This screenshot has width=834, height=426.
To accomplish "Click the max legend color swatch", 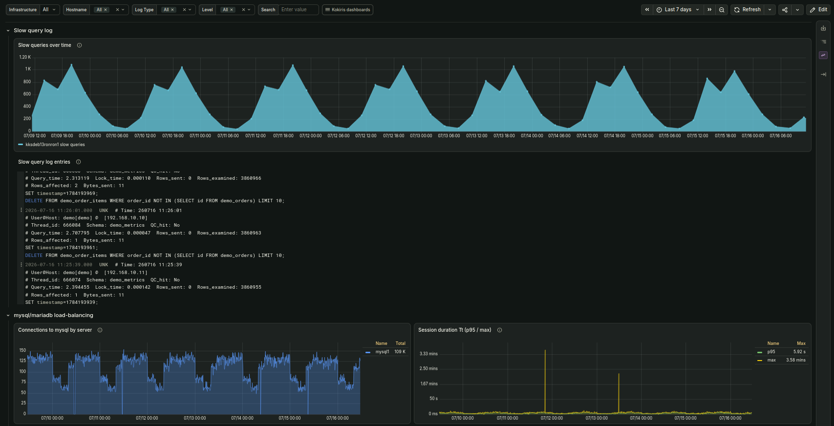I will [760, 361].
